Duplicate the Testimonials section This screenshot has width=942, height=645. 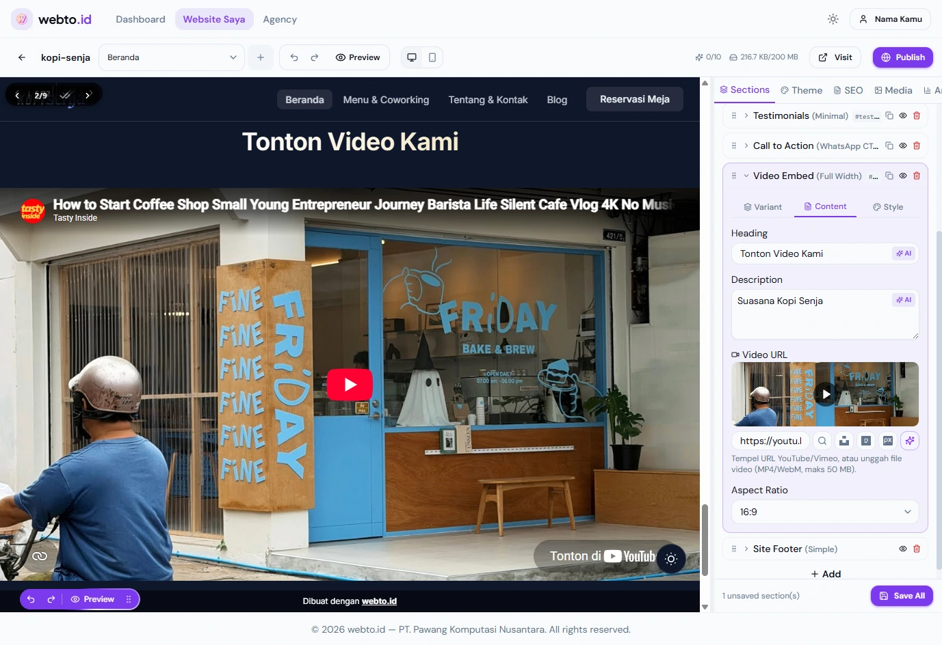(x=889, y=115)
